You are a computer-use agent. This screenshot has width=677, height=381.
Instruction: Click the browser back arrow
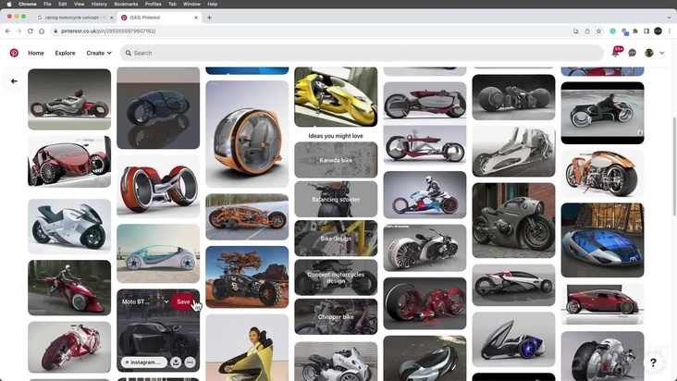[7, 31]
